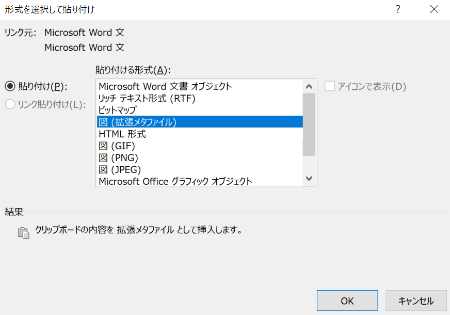Click the list scrollbar down arrow
This screenshot has width=450, height=315.
tap(309, 179)
